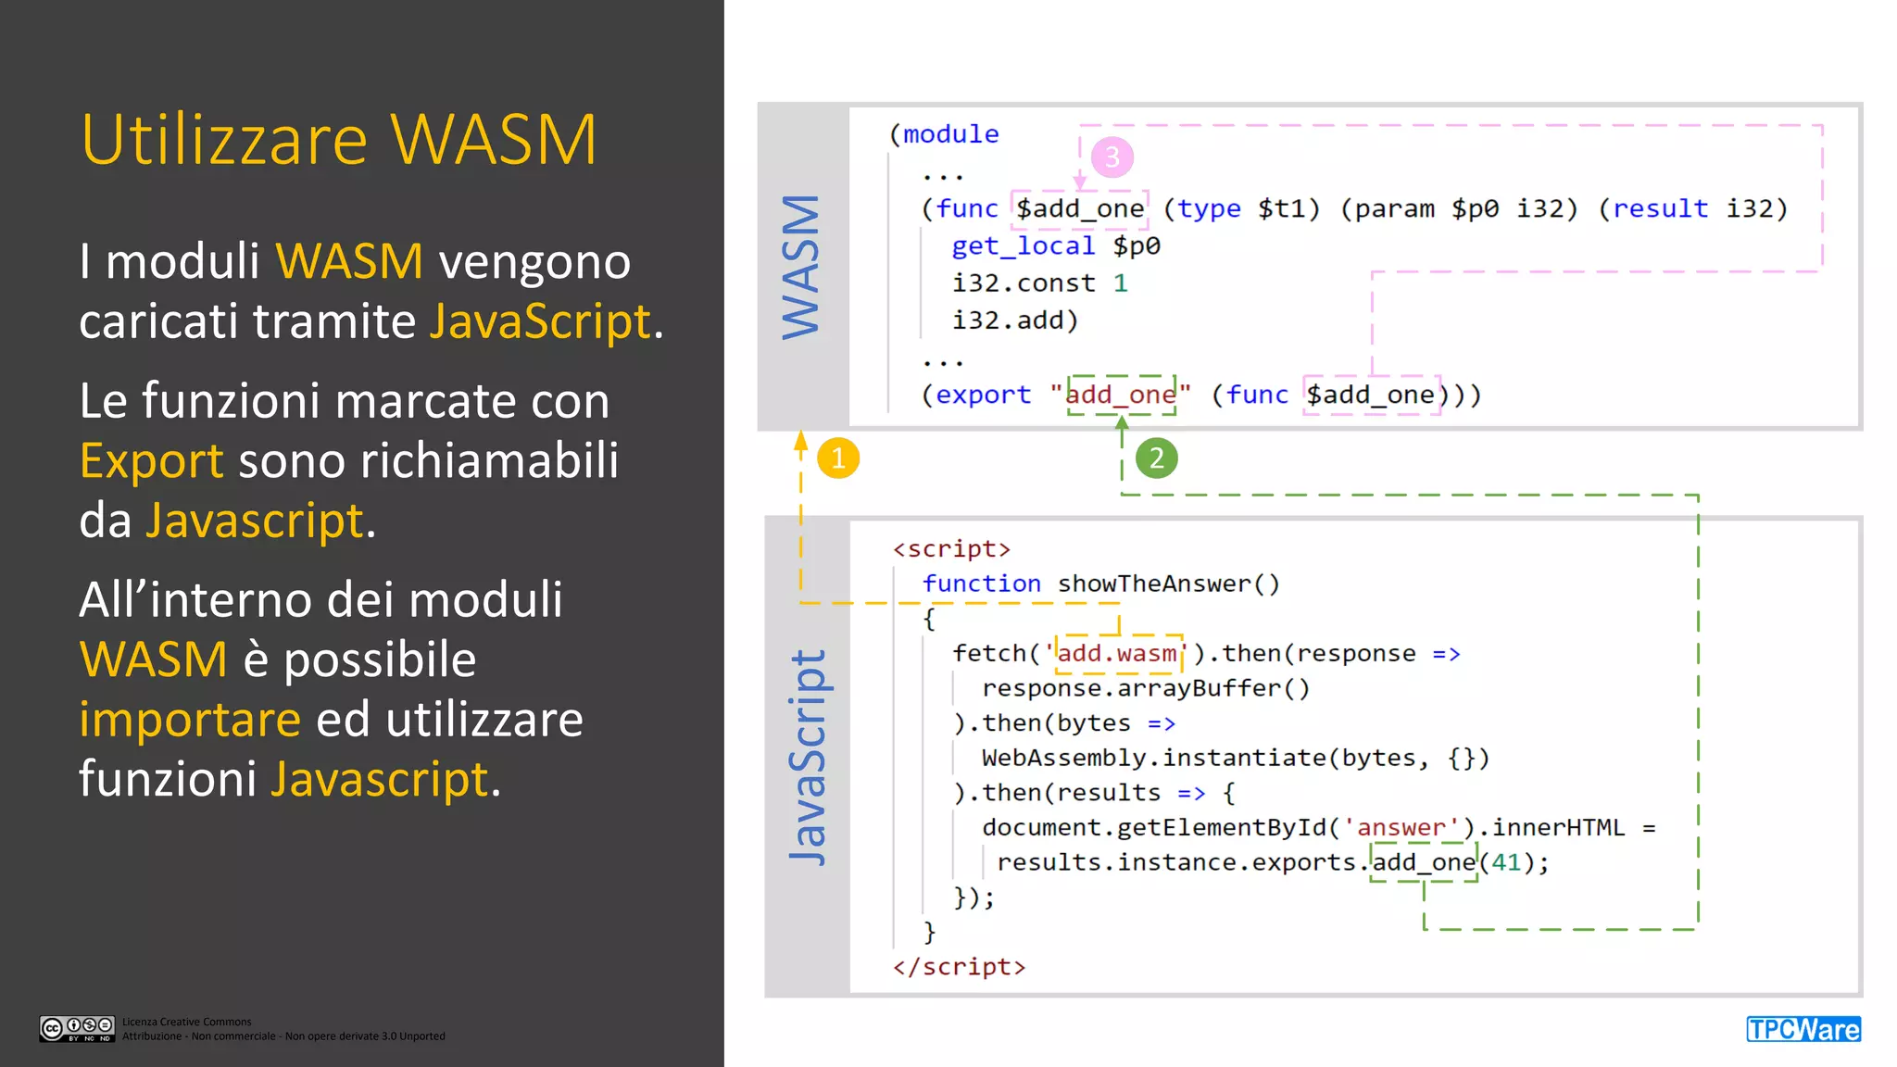Click the pink circle numbered 3

pos(1112,157)
